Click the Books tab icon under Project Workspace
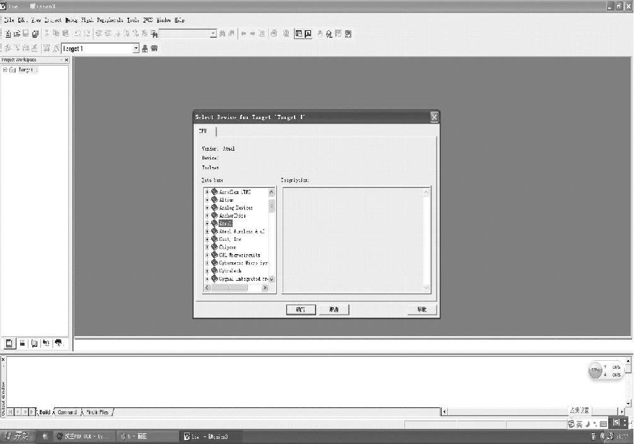Screen dimensions: 634x444 click(x=34, y=343)
